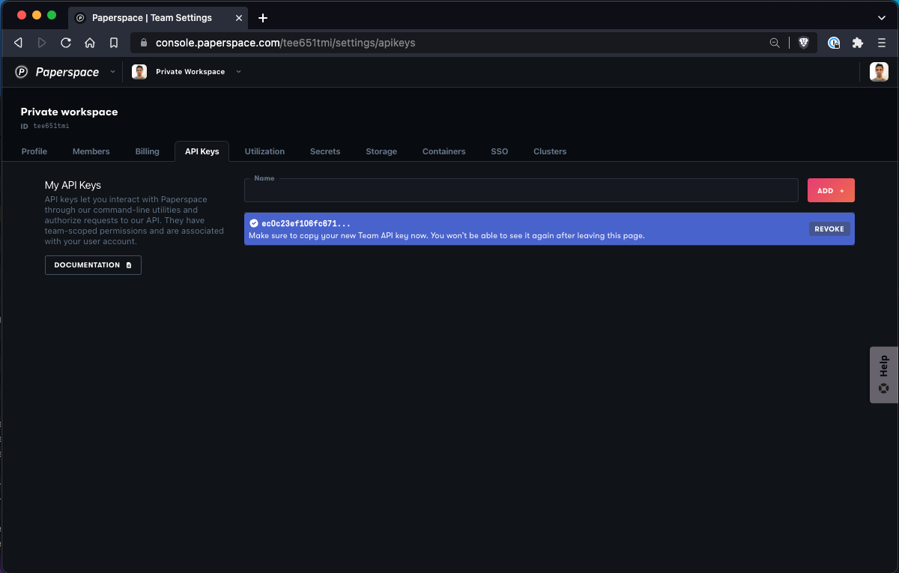Click the Private workspace heading

(69, 112)
